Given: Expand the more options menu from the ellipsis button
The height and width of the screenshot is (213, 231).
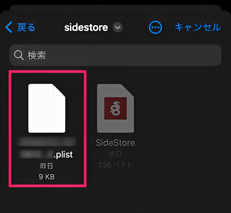Looking at the screenshot, I should [x=155, y=27].
